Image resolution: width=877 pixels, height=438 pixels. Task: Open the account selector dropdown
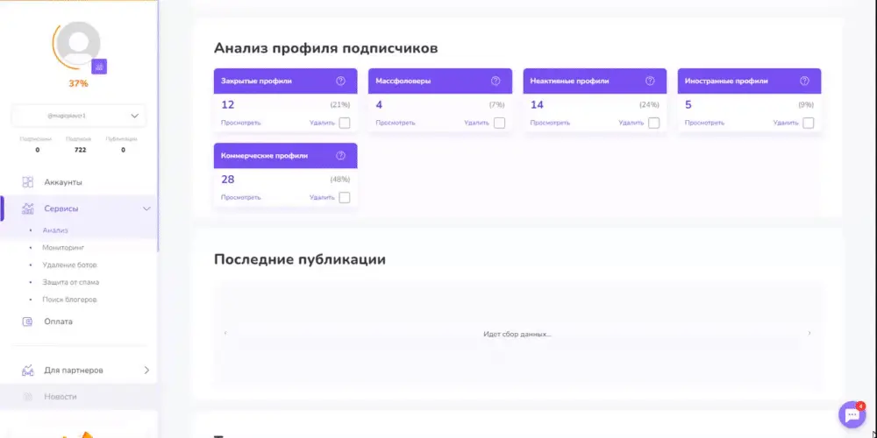pyautogui.click(x=79, y=116)
